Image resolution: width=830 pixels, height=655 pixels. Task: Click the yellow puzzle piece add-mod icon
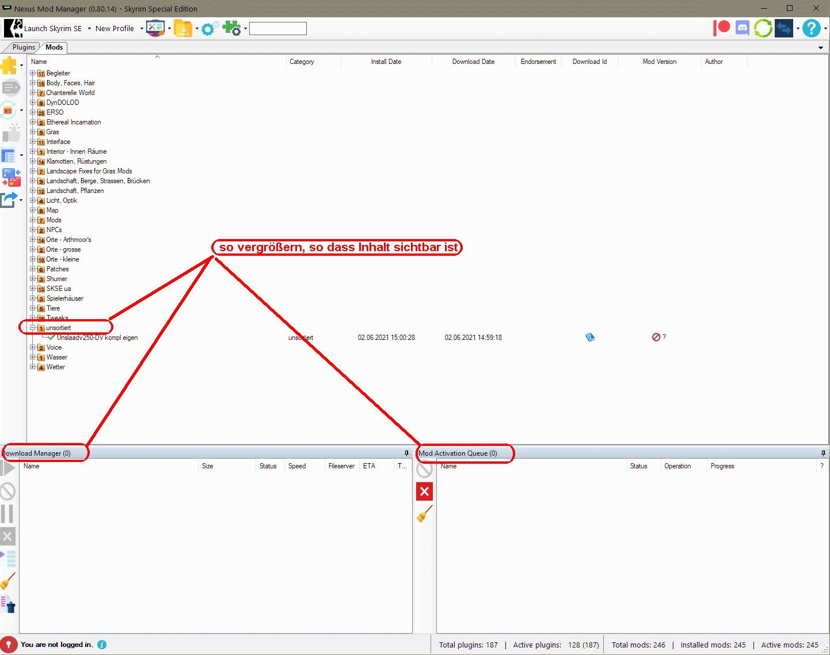(9, 66)
